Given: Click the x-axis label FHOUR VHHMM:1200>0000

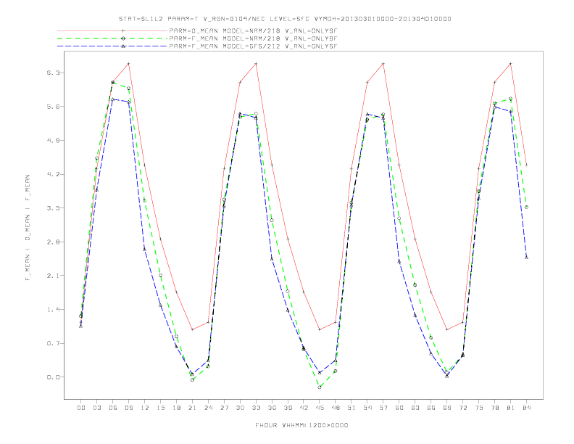Looking at the screenshot, I should coord(301,425).
